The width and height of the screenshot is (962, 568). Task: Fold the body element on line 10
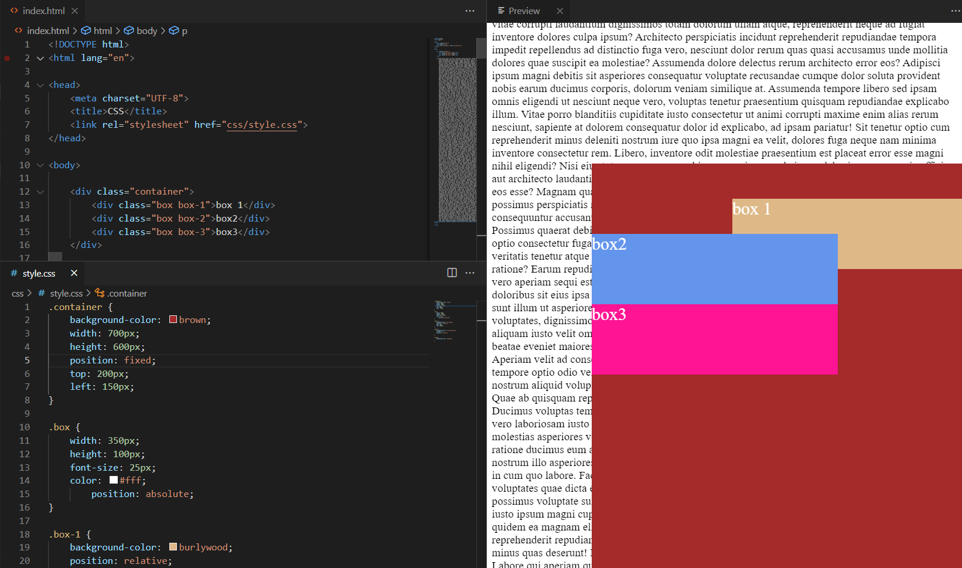point(40,165)
